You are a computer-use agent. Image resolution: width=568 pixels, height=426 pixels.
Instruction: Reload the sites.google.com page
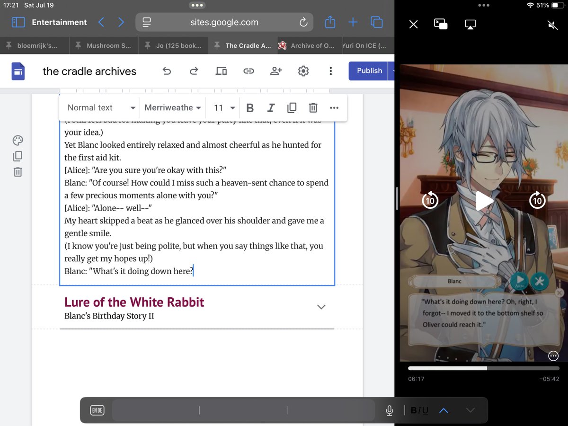tap(303, 22)
